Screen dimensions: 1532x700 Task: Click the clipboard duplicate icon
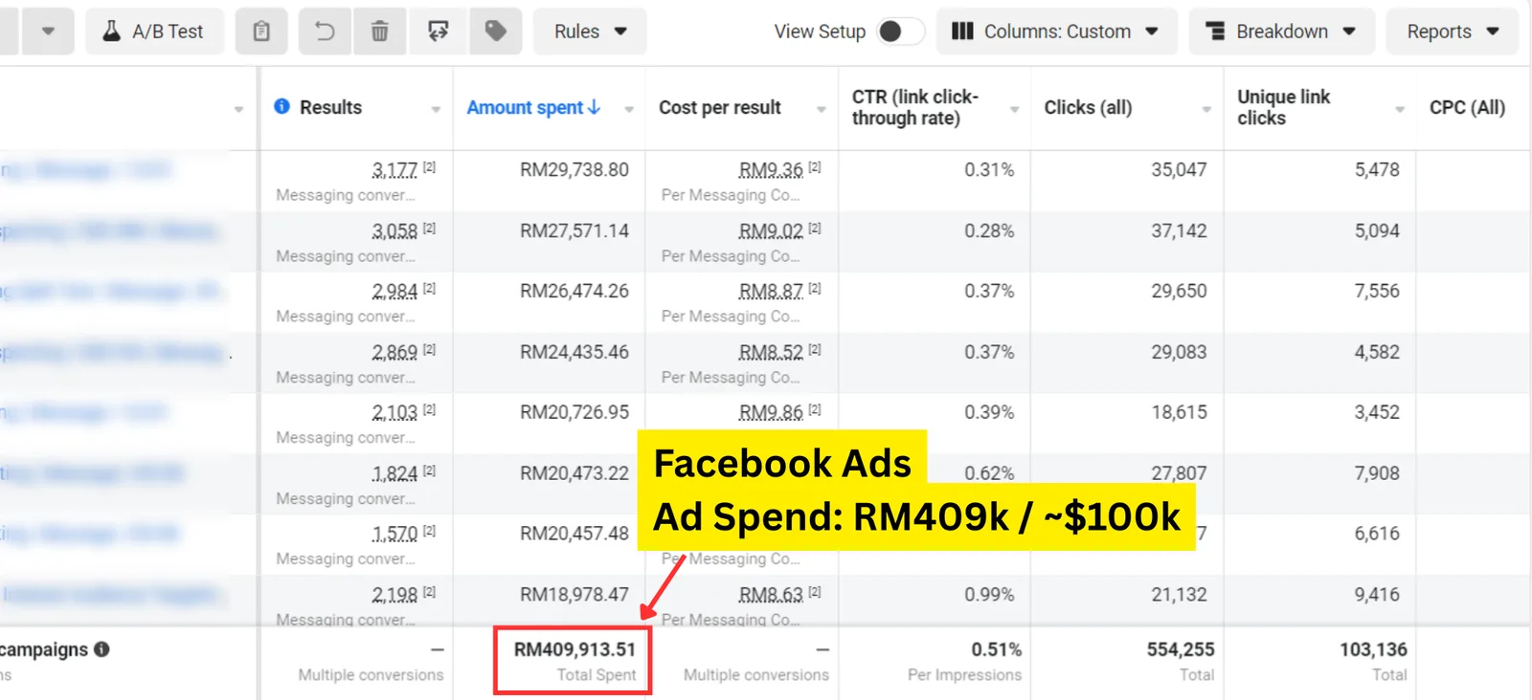(x=261, y=32)
